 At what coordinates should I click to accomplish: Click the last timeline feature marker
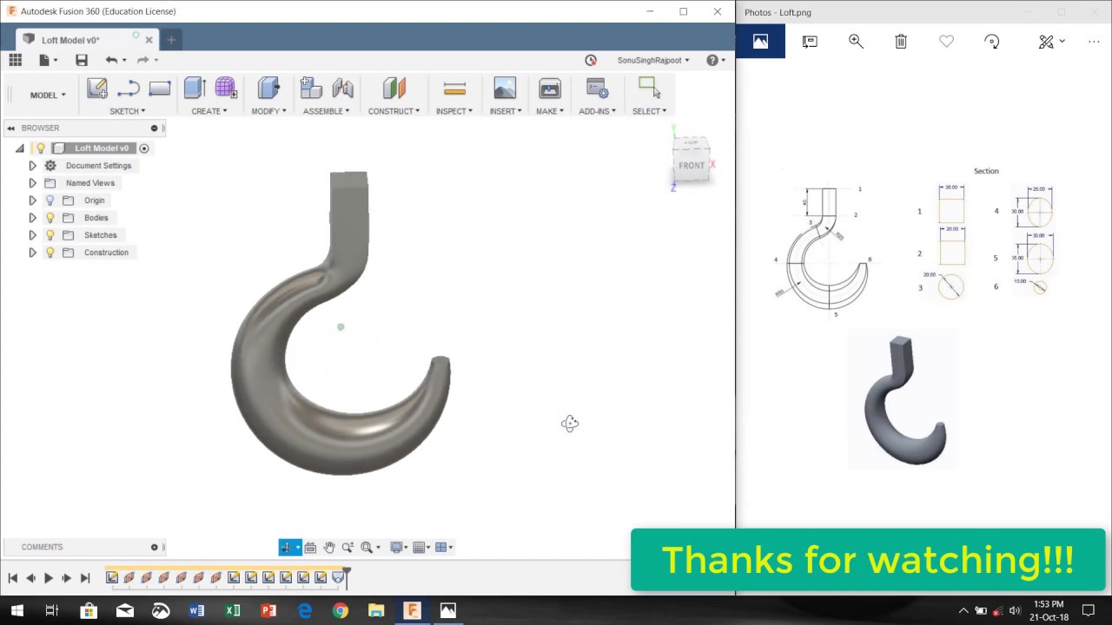pyautogui.click(x=338, y=578)
